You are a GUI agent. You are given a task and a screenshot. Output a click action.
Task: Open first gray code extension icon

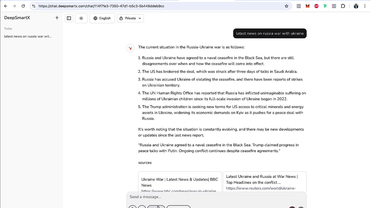pos(299,6)
